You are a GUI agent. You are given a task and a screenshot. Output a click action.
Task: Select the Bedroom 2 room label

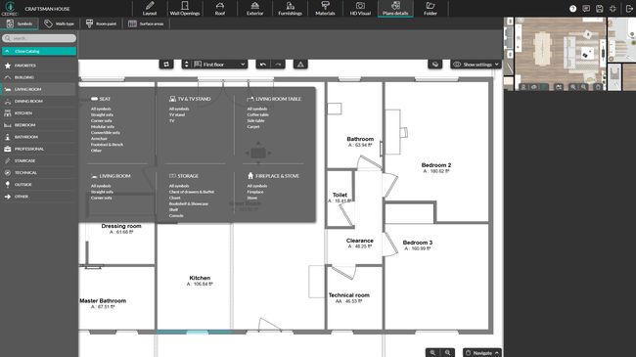tap(436, 165)
